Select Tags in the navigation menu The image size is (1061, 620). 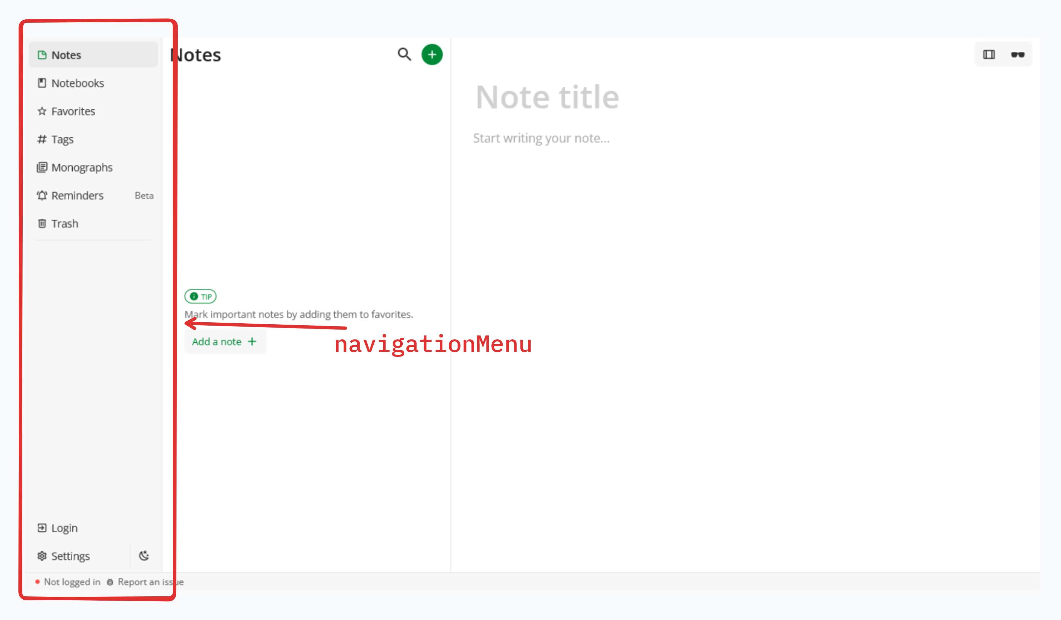tap(62, 139)
